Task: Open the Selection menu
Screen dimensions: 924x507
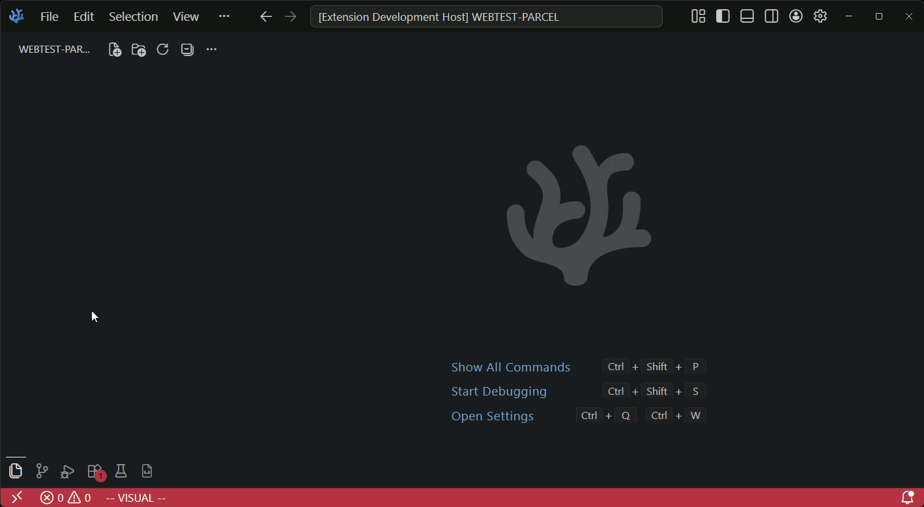Action: pyautogui.click(x=133, y=16)
